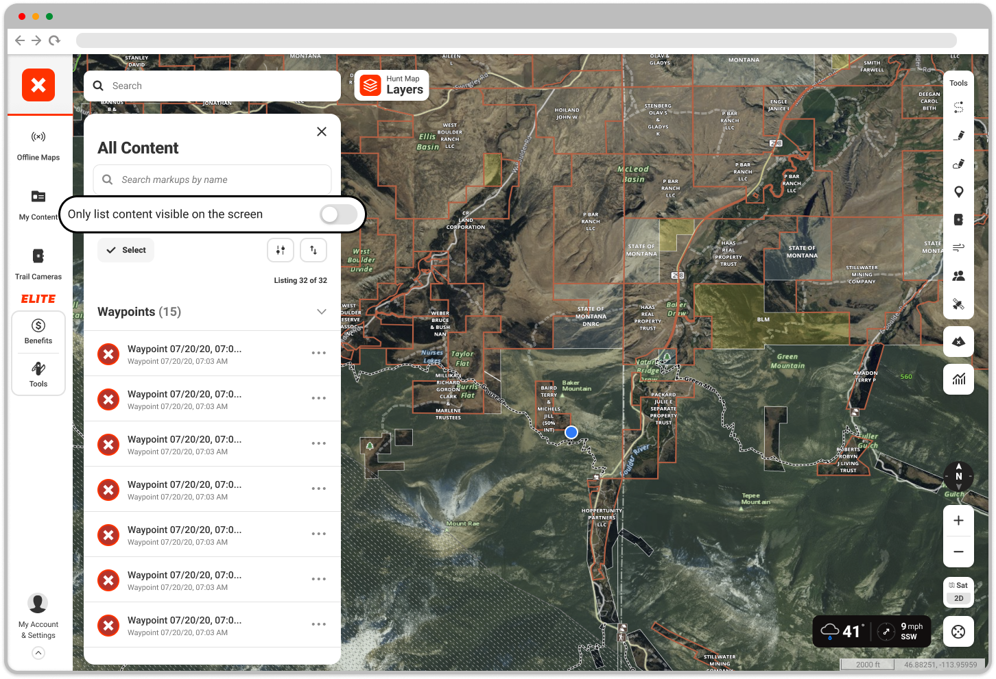Click the coordinates readout 46.88251, -113.95959
996x679 pixels.
tap(940, 665)
